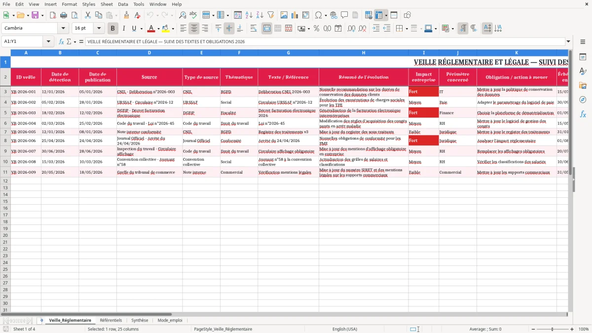592x333 pixels.
Task: Activate Clone Formatting paintbrush
Action: 127,15
